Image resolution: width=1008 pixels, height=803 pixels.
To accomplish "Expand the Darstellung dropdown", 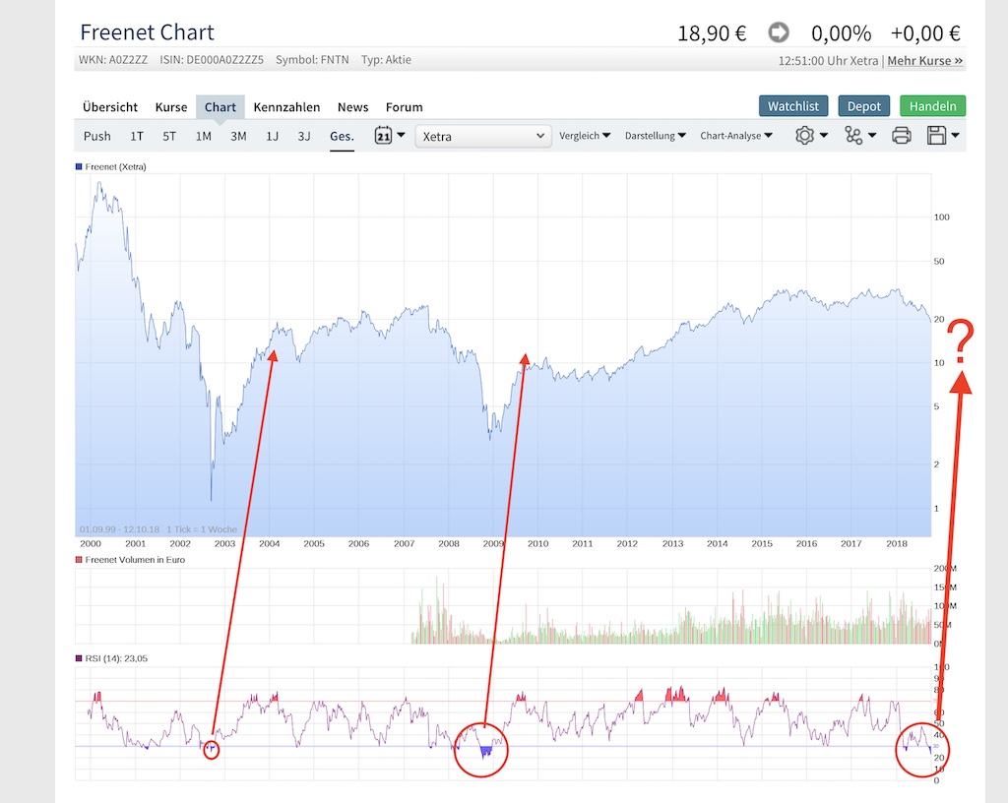I will (x=655, y=136).
